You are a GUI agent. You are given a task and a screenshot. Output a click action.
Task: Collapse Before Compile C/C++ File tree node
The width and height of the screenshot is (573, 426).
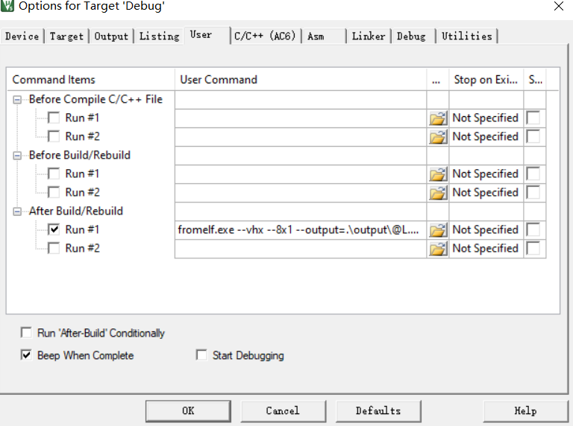[17, 99]
